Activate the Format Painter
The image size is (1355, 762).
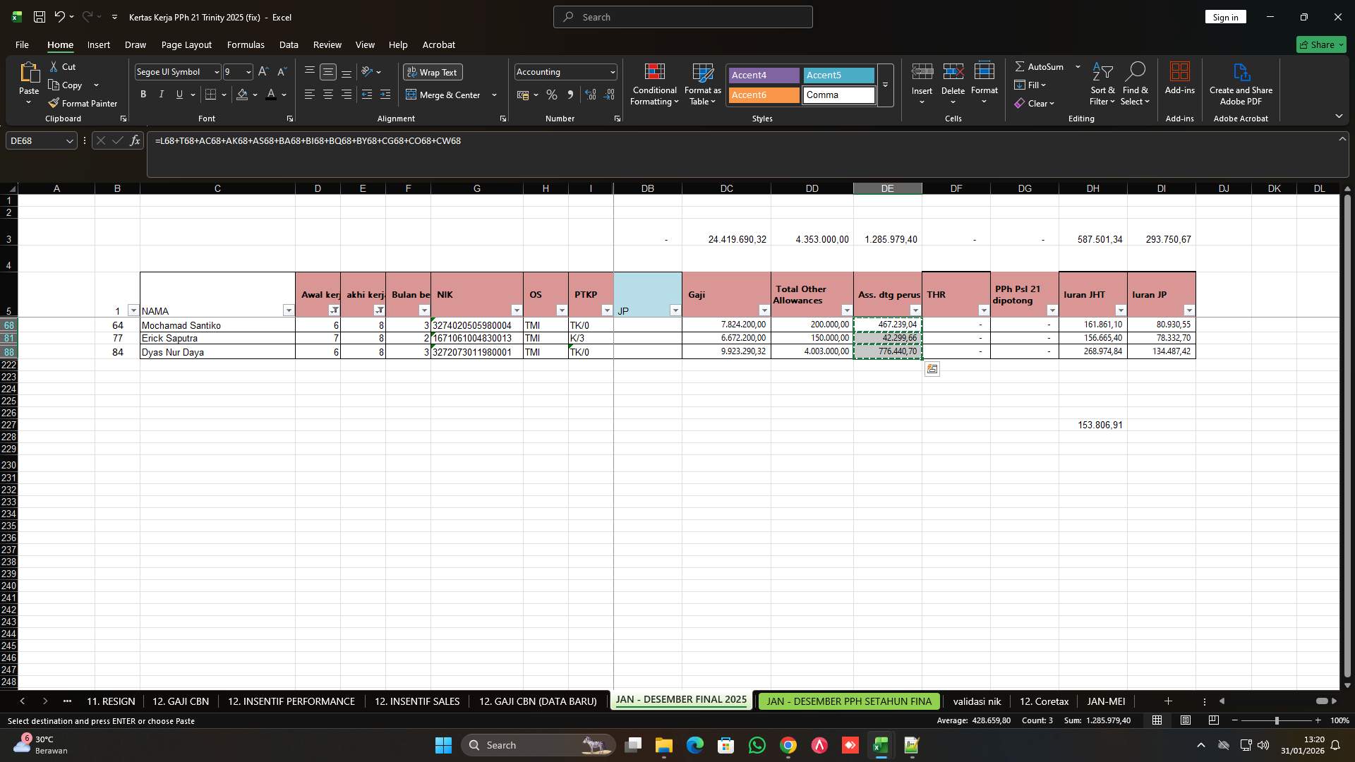(83, 103)
